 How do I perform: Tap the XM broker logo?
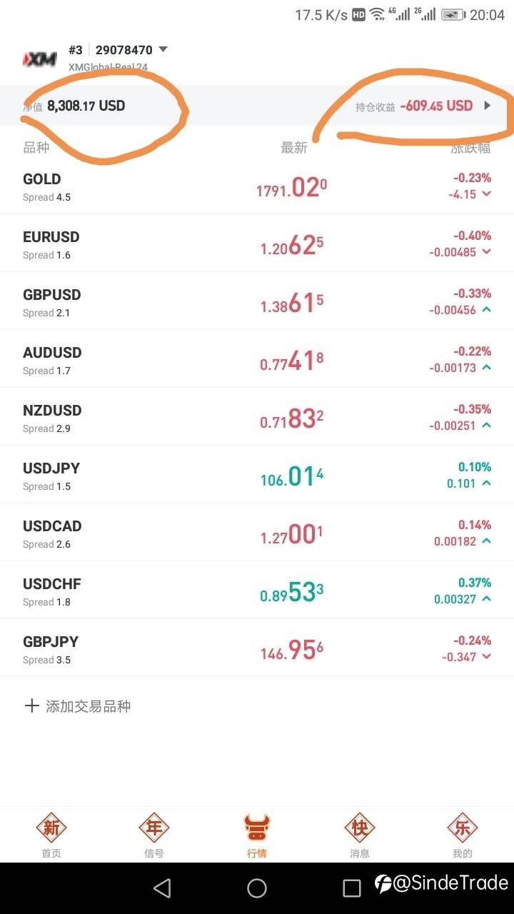tap(40, 59)
